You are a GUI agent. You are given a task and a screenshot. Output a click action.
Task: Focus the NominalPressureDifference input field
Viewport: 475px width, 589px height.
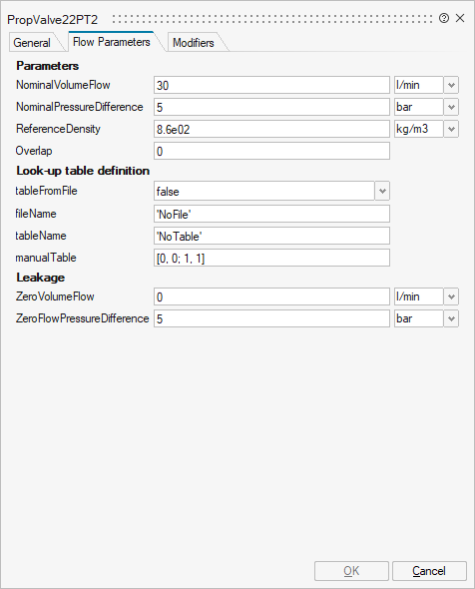(x=271, y=107)
